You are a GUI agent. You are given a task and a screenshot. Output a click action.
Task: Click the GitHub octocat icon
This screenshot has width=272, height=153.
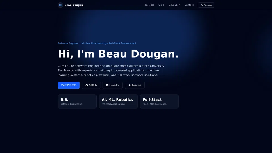[x=86, y=85]
